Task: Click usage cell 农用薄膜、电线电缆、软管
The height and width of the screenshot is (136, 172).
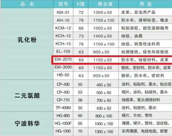Action: click(x=145, y=131)
